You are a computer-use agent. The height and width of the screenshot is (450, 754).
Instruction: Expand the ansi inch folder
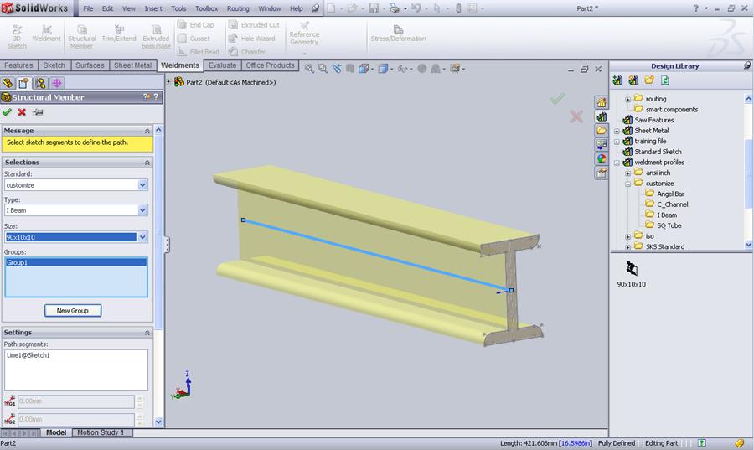(x=627, y=173)
